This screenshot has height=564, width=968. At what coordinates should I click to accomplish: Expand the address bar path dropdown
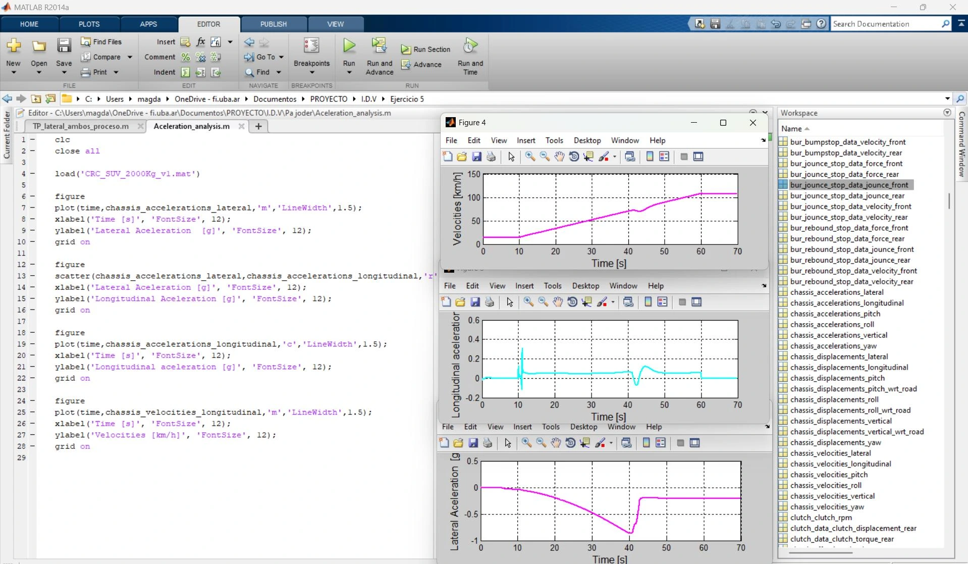pos(947,99)
